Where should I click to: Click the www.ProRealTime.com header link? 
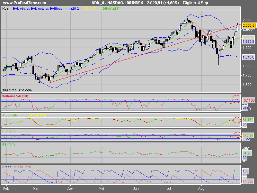[x=25, y=3]
